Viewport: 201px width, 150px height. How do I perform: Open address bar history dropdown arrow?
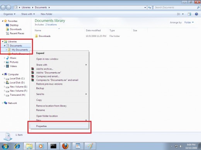coord(145,8)
